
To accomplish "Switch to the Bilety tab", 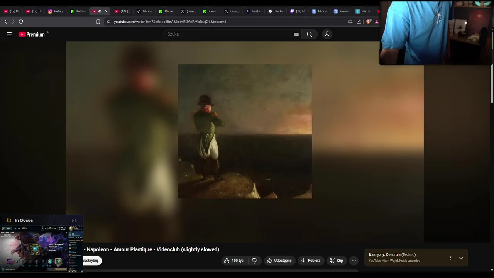I will (254, 11).
